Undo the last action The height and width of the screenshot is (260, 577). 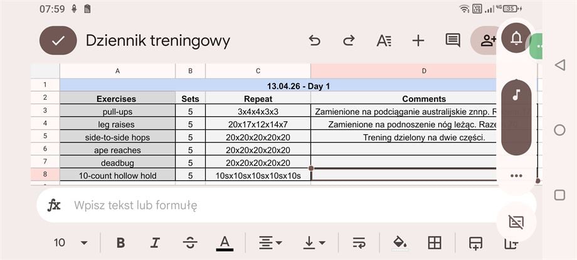click(x=315, y=41)
